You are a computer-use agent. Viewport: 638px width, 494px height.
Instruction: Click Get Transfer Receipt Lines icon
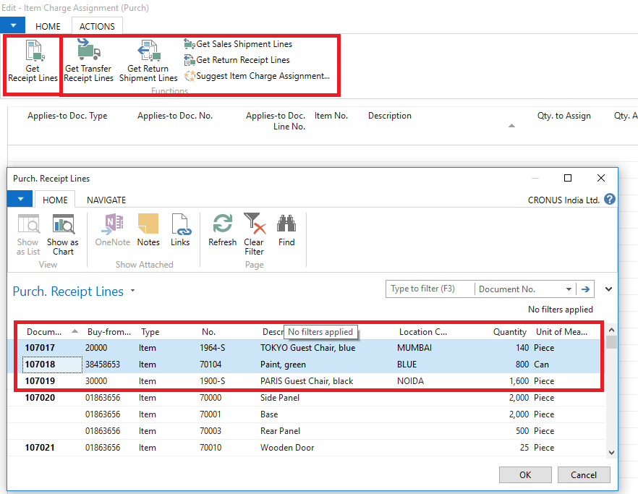89,49
